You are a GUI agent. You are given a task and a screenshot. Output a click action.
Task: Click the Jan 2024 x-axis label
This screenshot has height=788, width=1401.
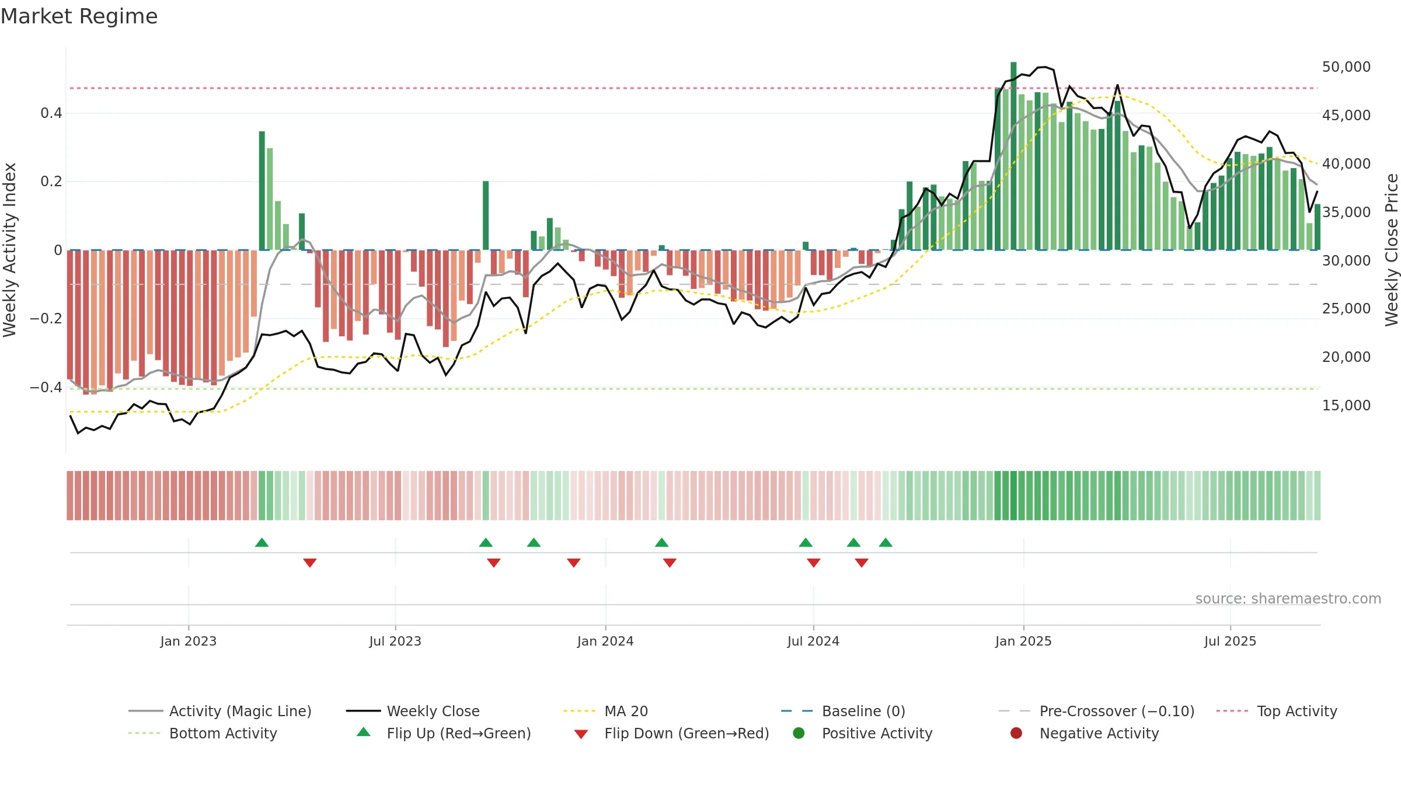605,641
